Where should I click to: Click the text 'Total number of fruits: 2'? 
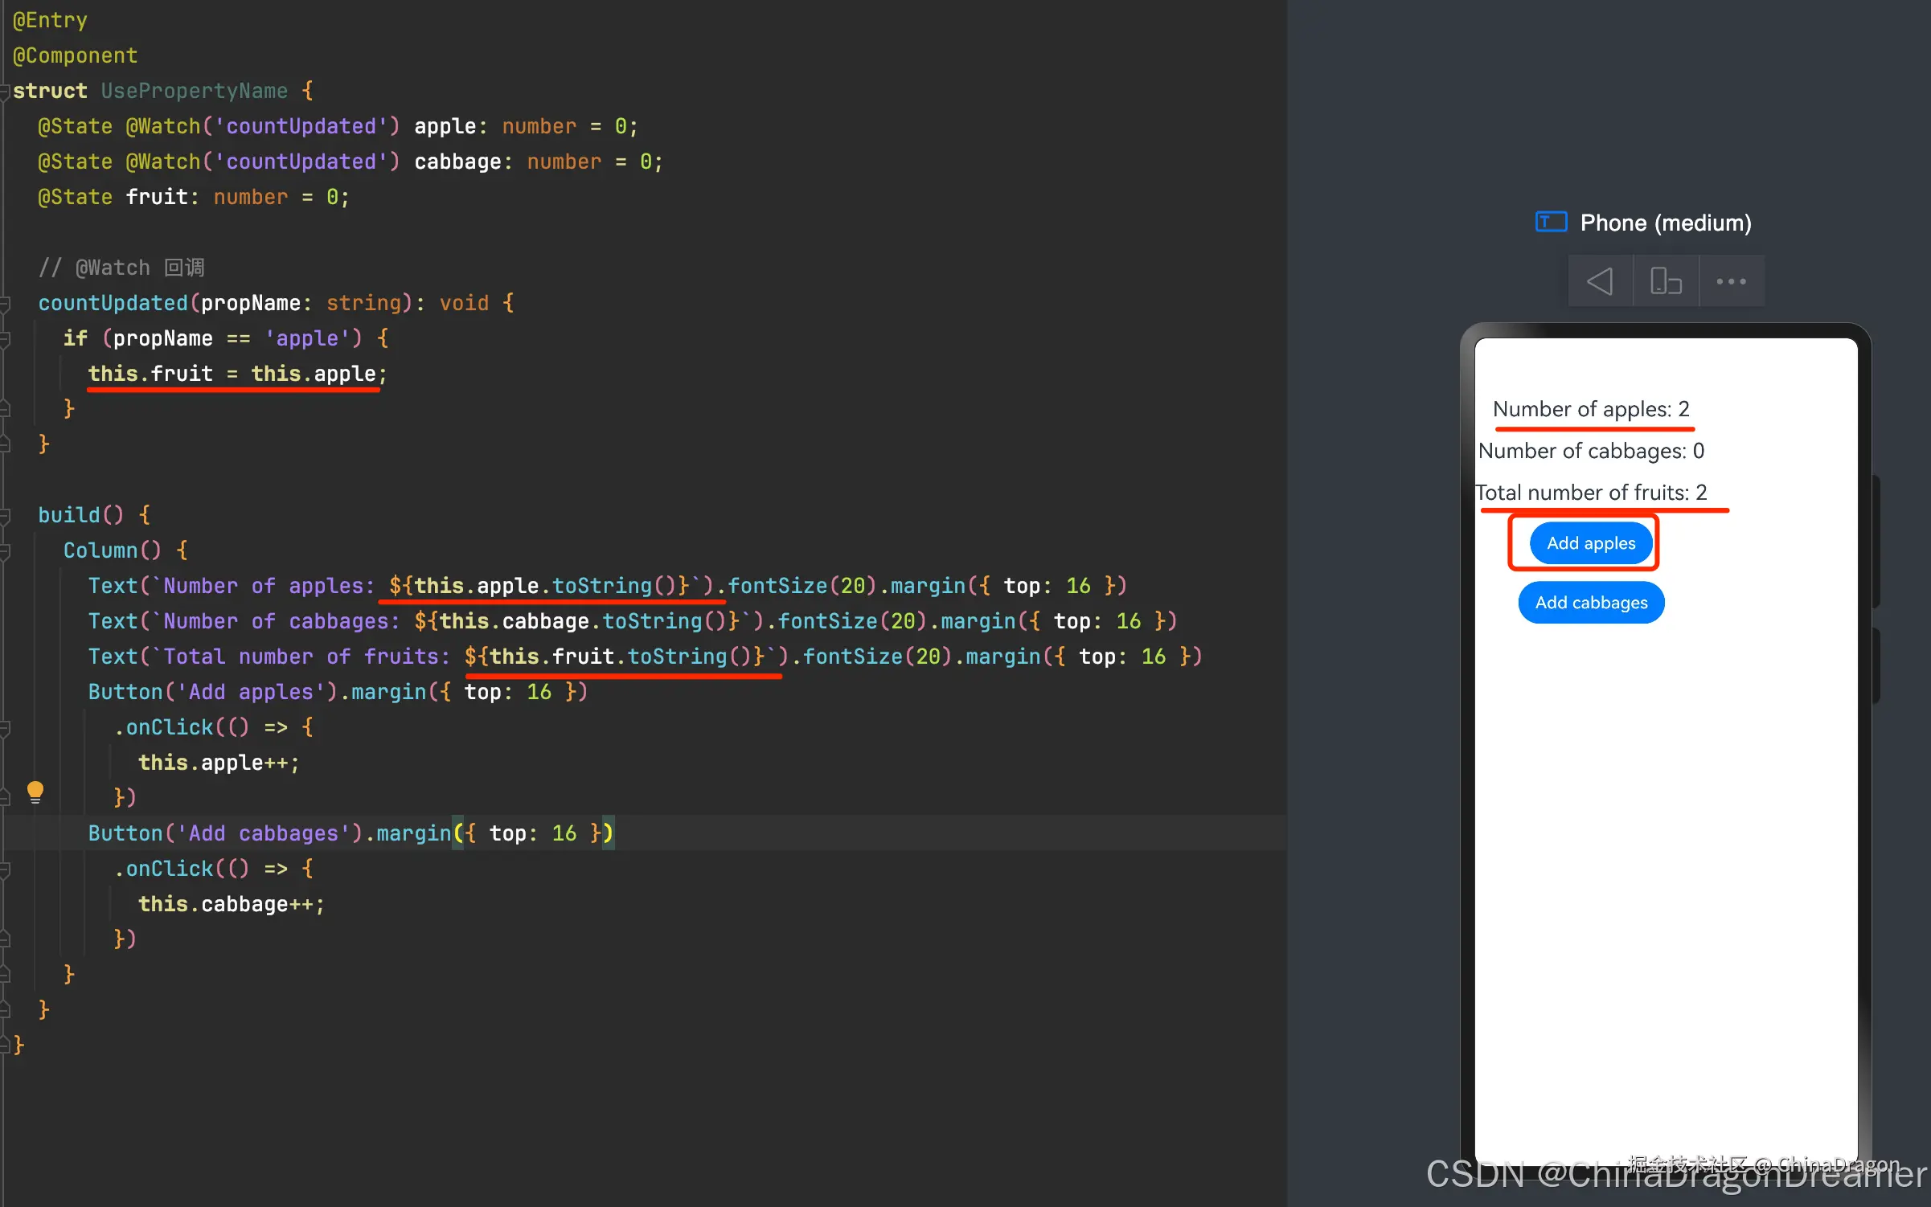(x=1591, y=493)
